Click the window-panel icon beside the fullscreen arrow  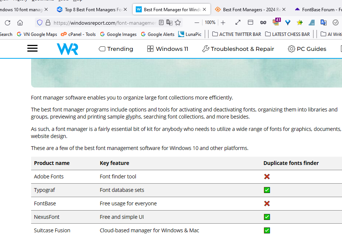click(x=250, y=22)
